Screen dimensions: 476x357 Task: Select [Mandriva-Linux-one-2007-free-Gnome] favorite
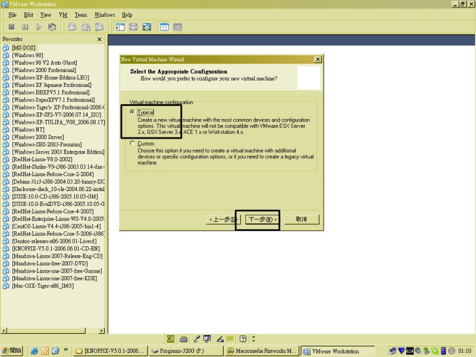point(57,271)
